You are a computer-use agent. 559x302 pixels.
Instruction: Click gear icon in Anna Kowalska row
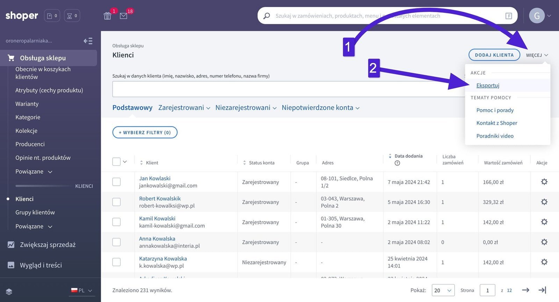click(x=544, y=242)
